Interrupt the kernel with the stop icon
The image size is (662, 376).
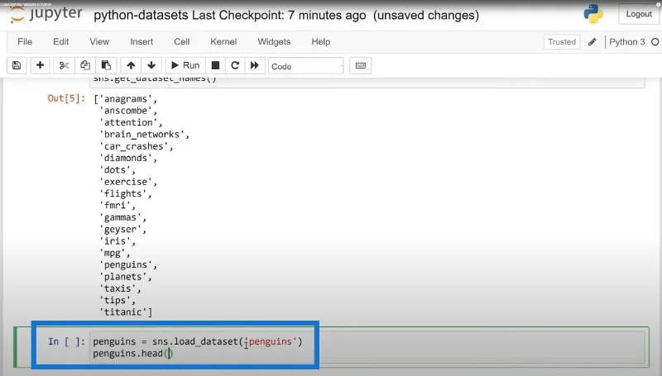click(x=215, y=65)
